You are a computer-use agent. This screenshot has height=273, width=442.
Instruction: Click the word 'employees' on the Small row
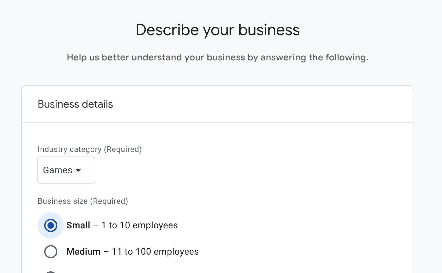tap(155, 225)
